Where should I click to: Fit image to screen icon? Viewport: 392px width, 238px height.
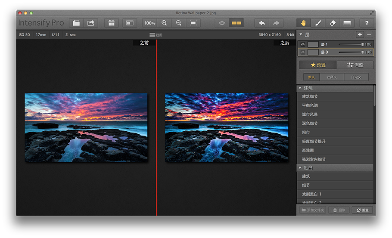pyautogui.click(x=193, y=23)
